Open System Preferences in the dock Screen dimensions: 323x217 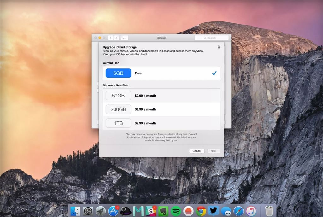click(x=88, y=211)
